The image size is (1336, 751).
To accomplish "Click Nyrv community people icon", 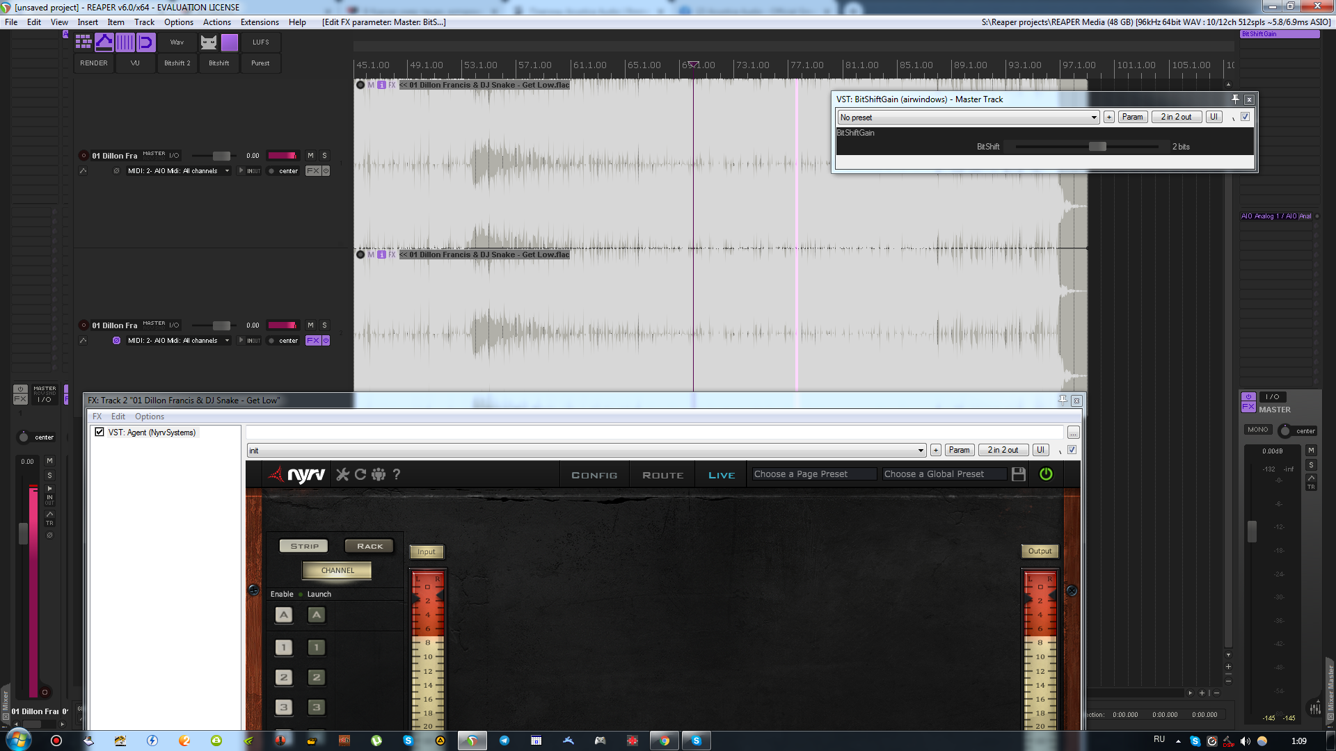I will (x=379, y=474).
